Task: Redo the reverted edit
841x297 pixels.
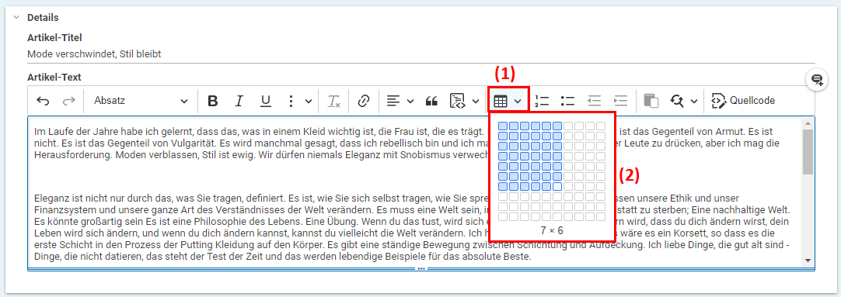Action: [69, 101]
